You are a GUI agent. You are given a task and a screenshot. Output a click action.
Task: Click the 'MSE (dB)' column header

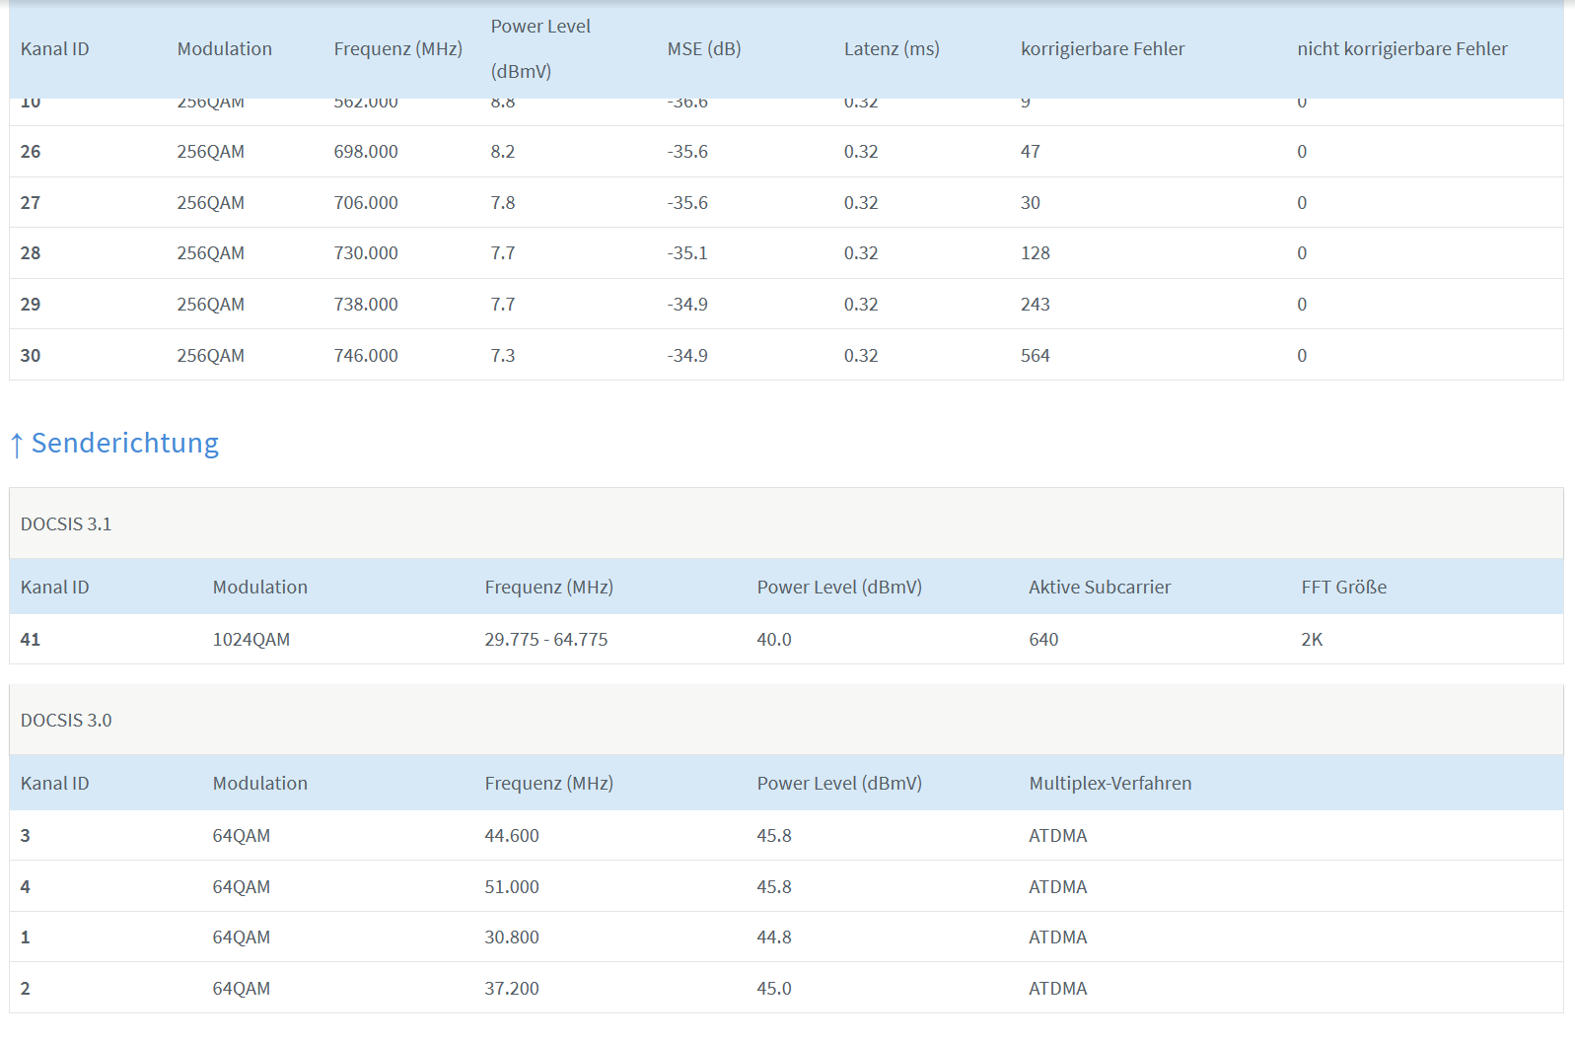click(x=704, y=49)
